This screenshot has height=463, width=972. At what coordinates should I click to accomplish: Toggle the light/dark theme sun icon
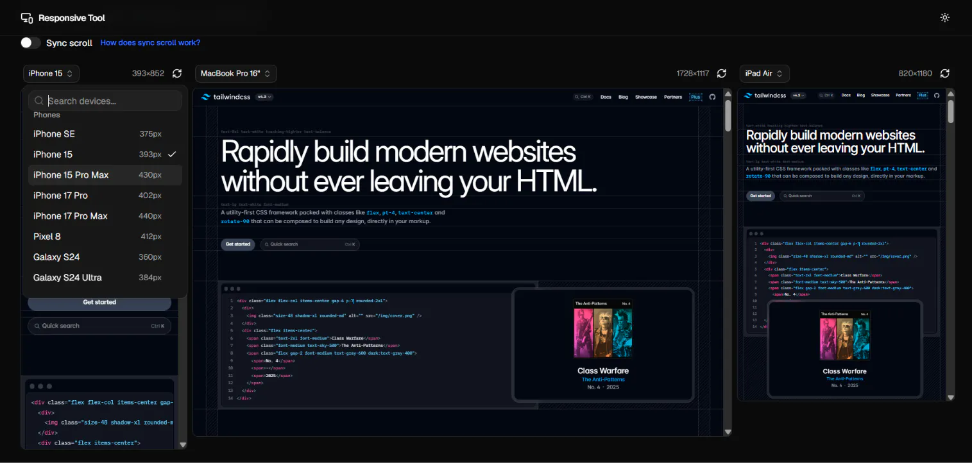click(x=944, y=18)
